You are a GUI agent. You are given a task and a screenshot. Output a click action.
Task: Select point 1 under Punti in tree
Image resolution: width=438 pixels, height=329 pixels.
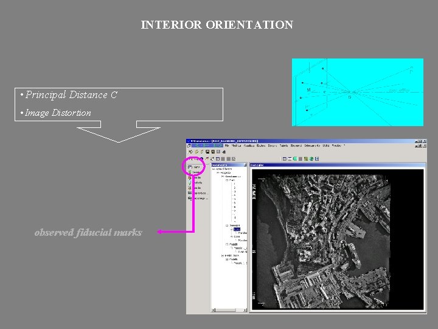[x=235, y=184]
